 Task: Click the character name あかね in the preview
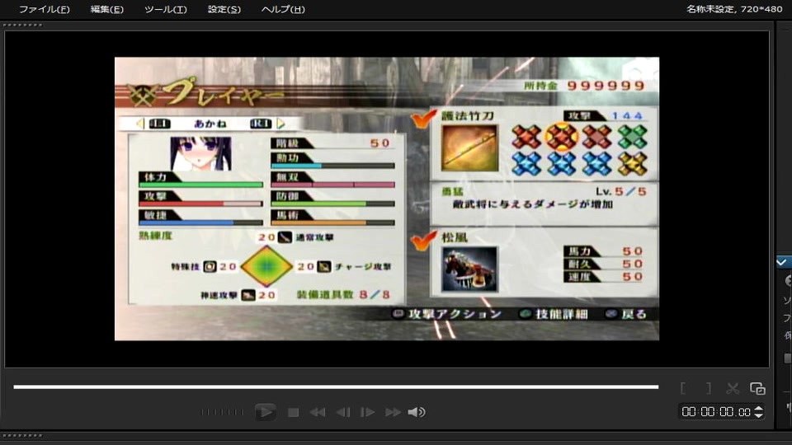tap(210, 124)
